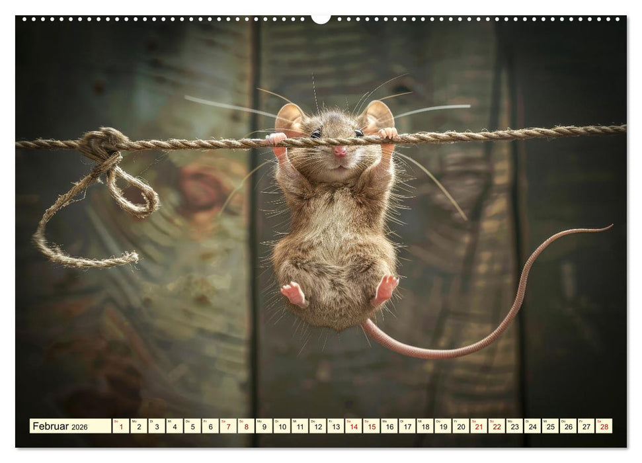Viewport: 642px width, 463px height.
Task: Click the calendar hanging hole at the top
Action: [x=321, y=19]
